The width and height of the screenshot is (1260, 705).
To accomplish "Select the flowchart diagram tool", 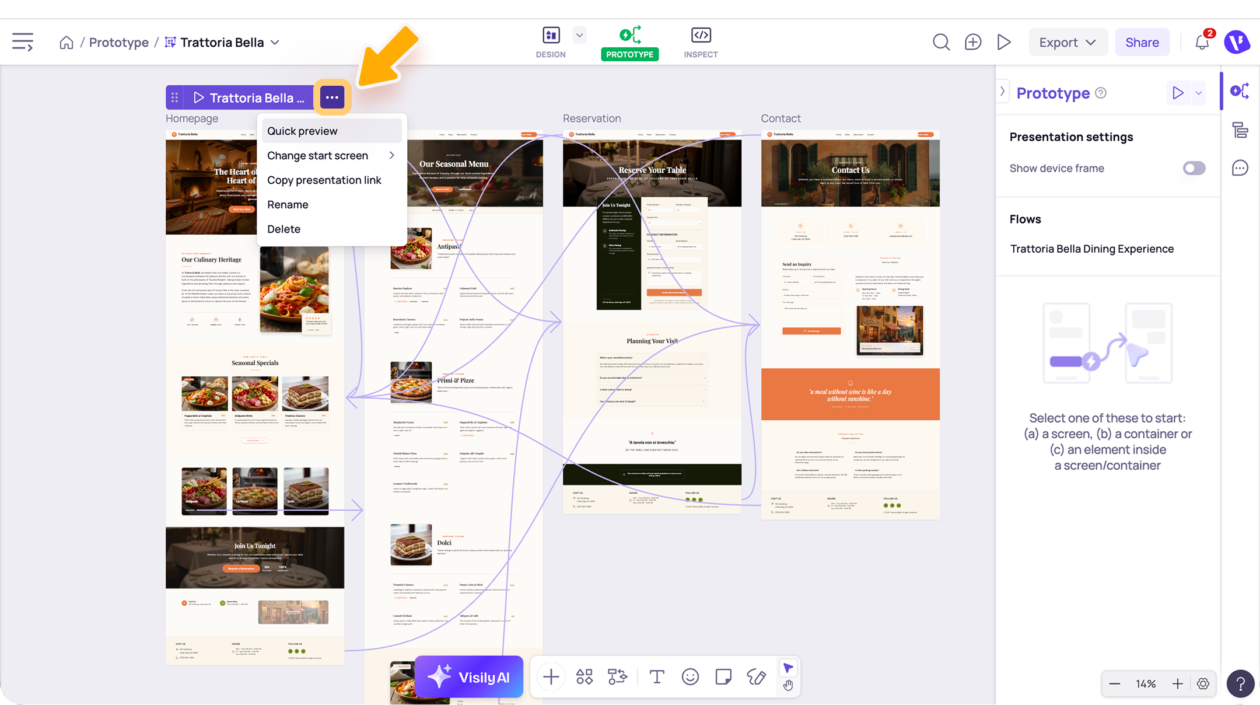I will tap(617, 677).
